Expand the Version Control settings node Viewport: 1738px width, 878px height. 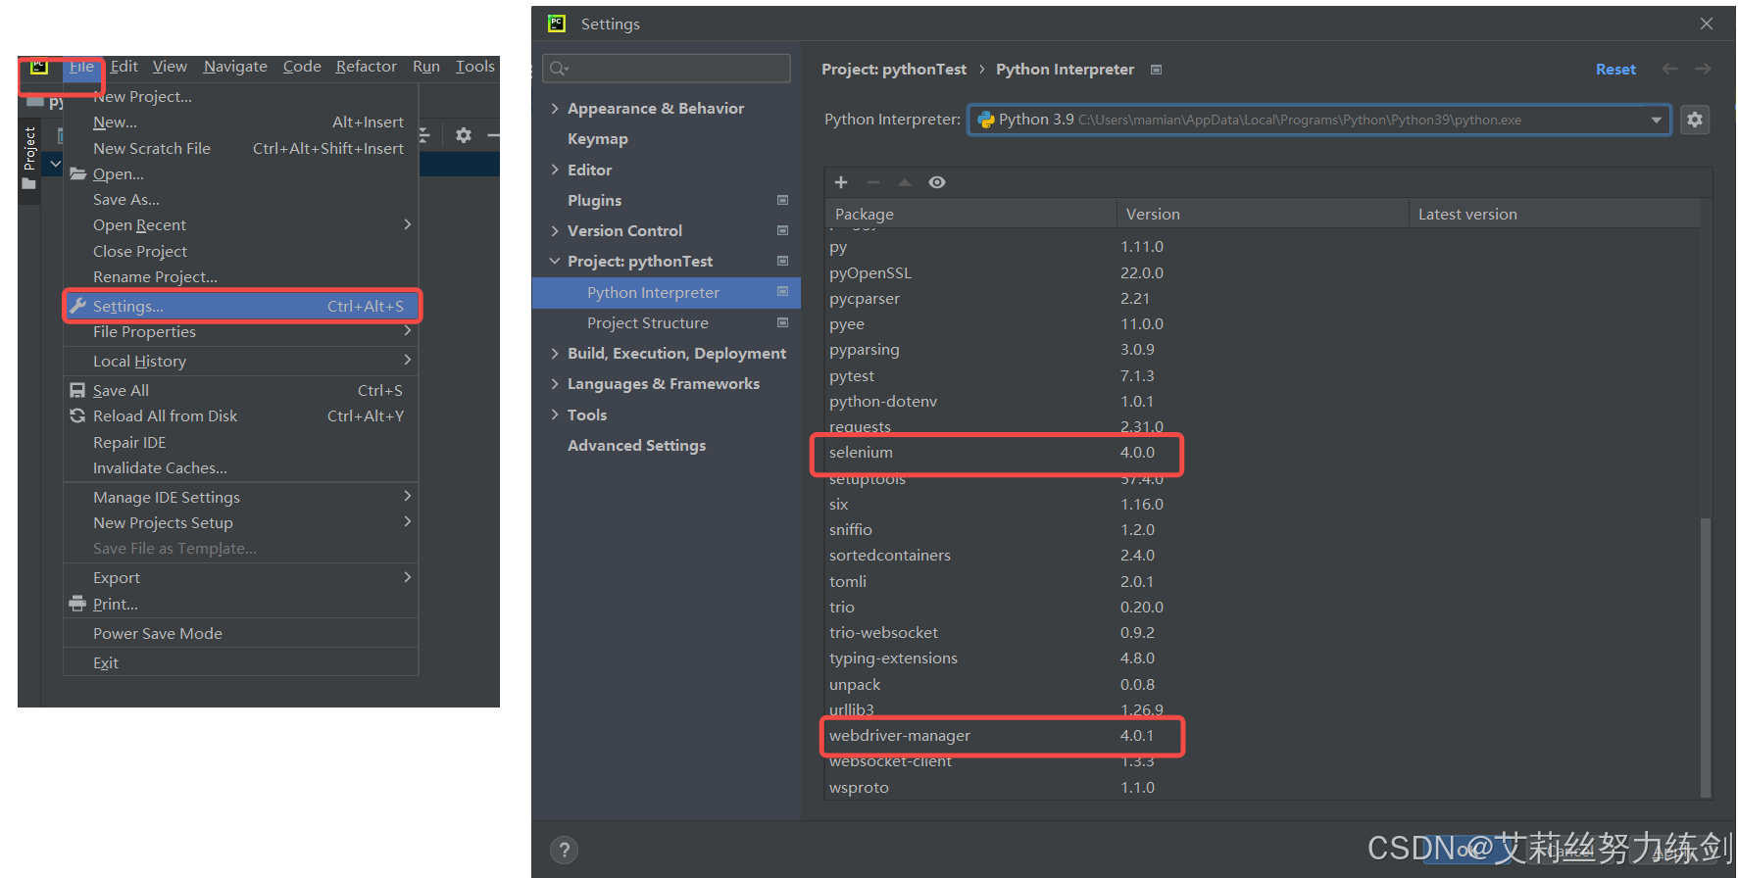[x=555, y=230]
